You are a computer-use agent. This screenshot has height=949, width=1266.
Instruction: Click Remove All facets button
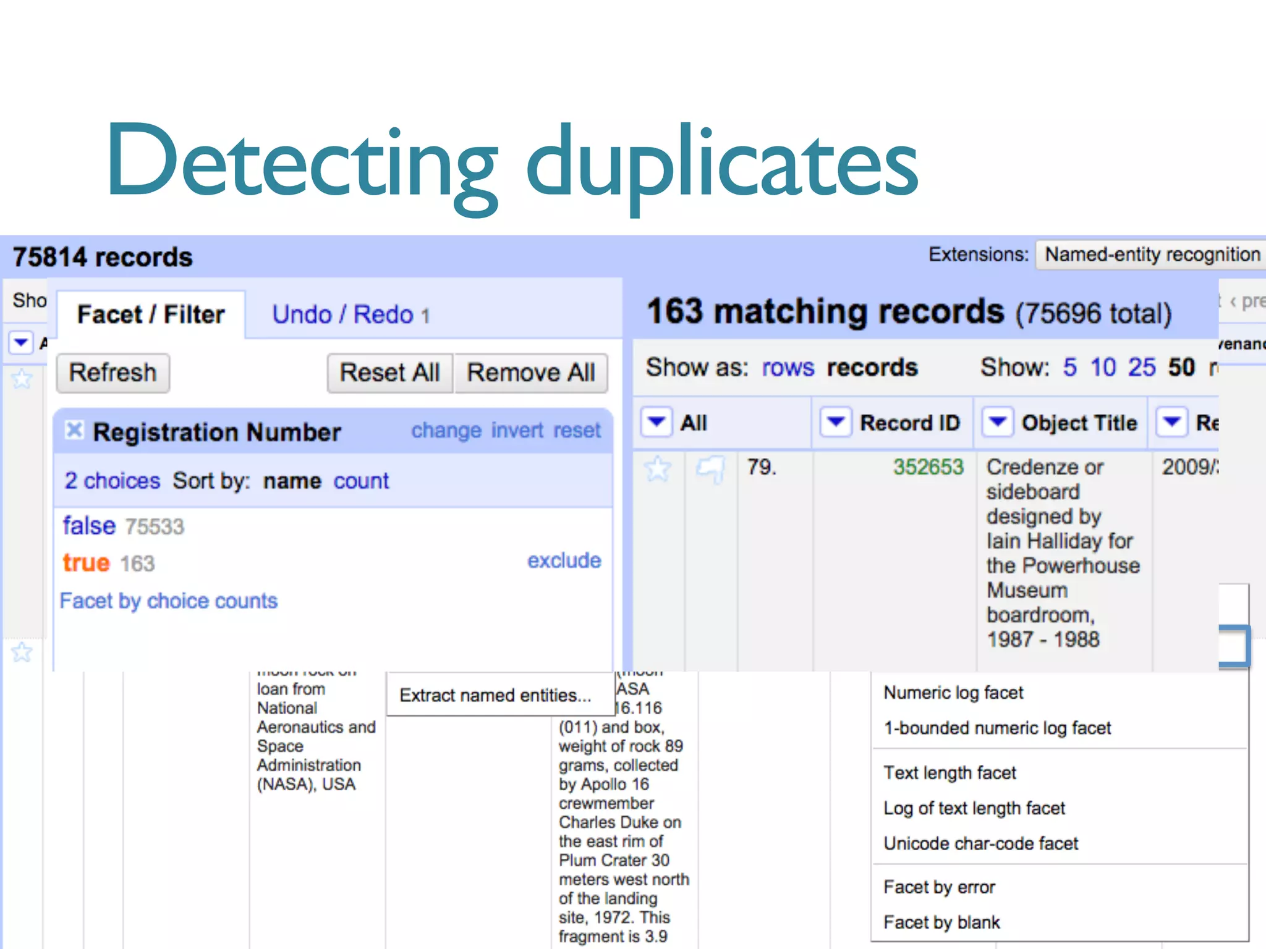pyautogui.click(x=531, y=373)
